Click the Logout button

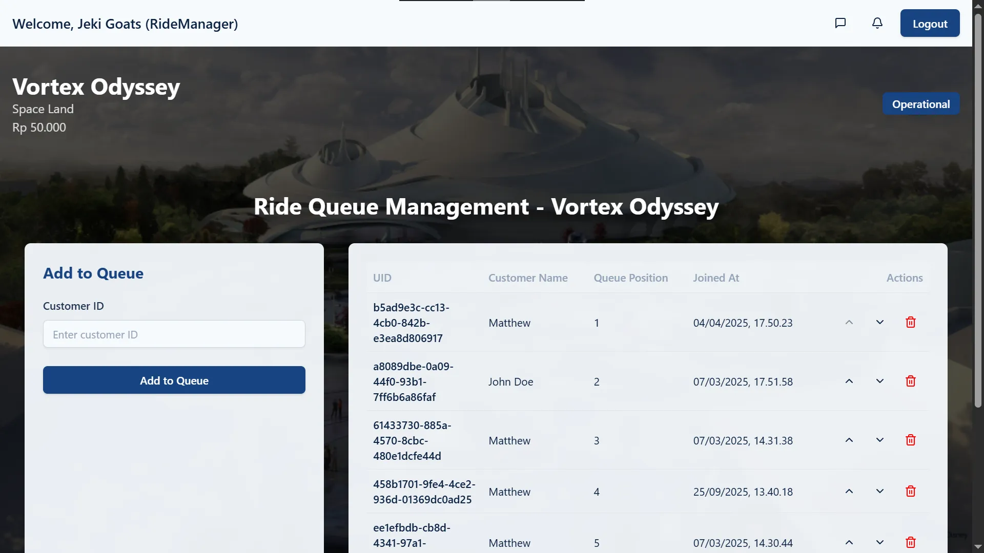point(930,24)
